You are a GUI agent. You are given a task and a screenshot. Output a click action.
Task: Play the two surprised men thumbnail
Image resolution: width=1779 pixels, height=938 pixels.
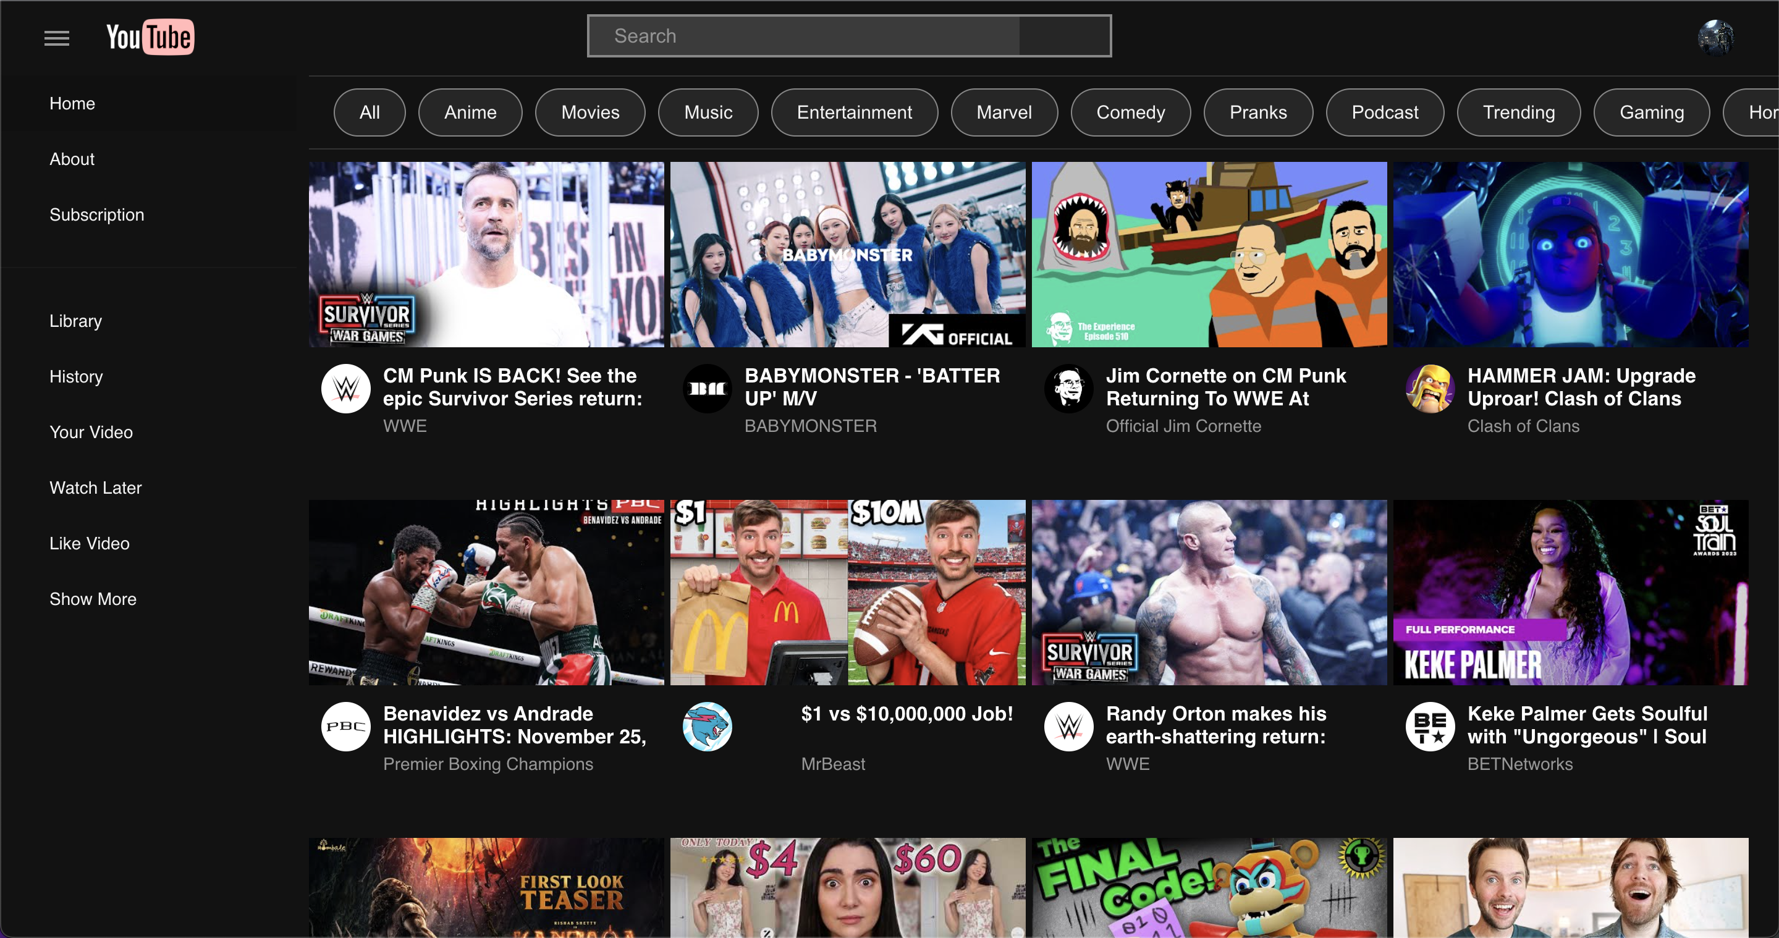[x=1571, y=887]
